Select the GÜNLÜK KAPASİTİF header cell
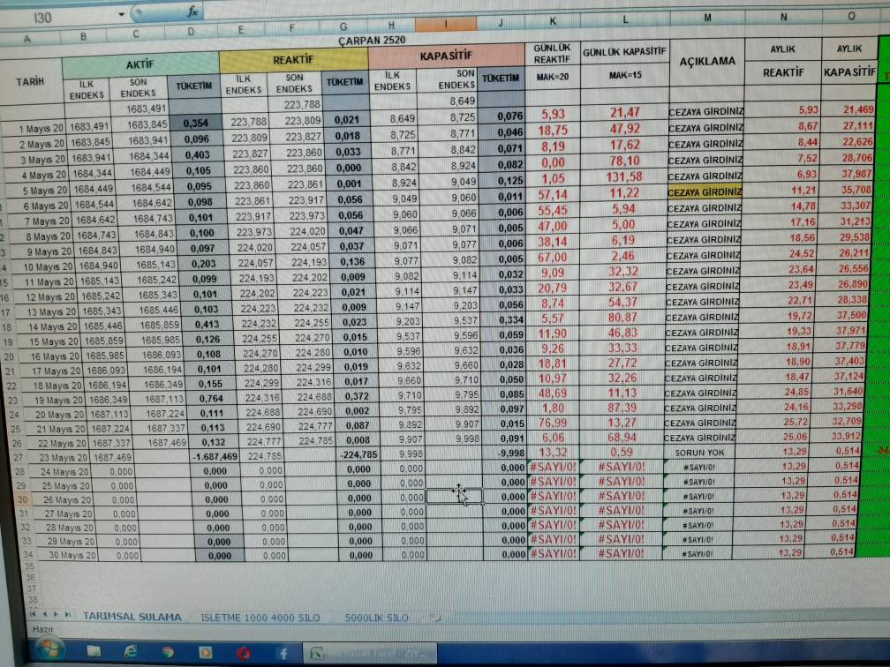Image resolution: width=890 pixels, height=667 pixels. tap(624, 51)
